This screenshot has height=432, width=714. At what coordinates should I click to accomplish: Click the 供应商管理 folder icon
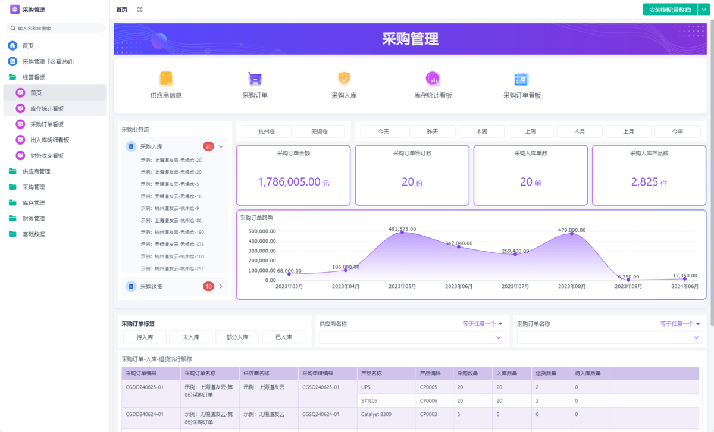coord(12,171)
